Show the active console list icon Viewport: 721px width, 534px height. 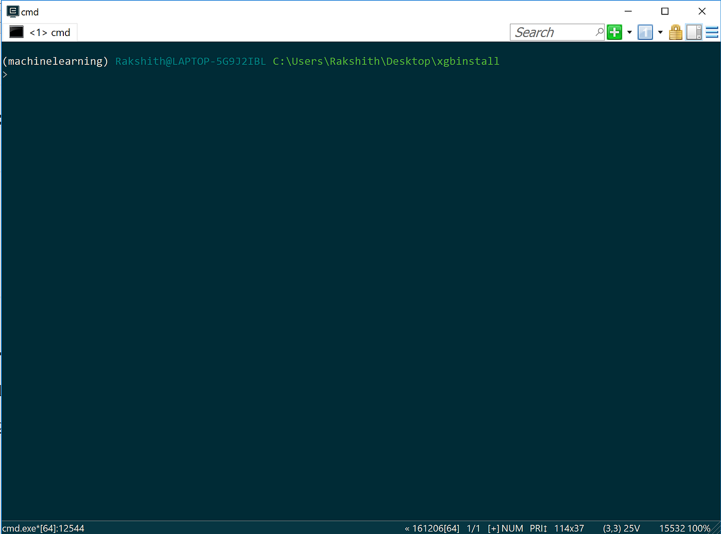(x=645, y=32)
